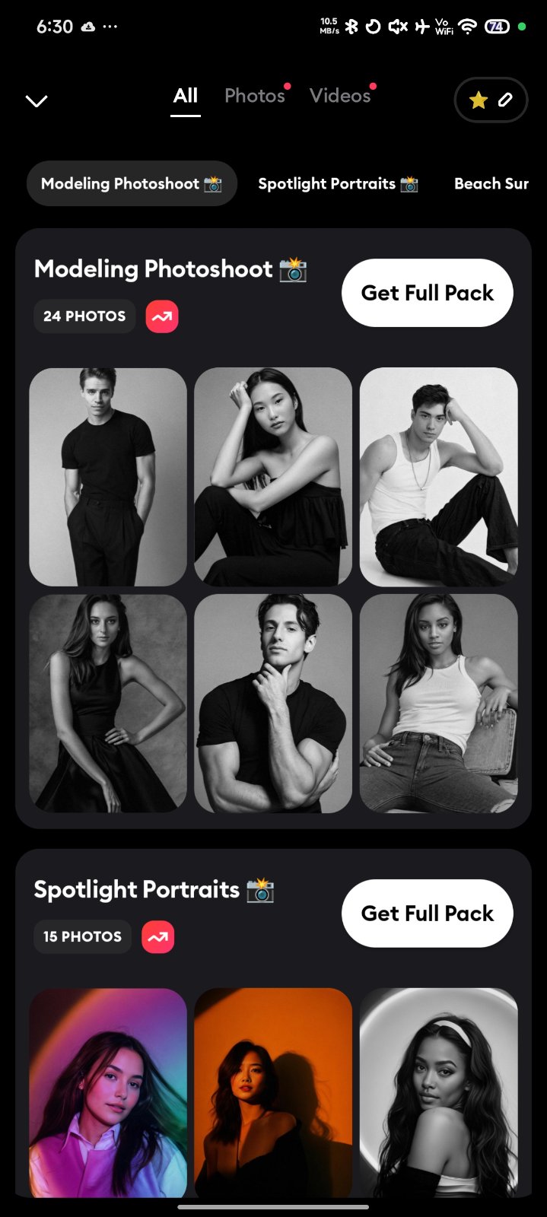This screenshot has height=1217, width=547.
Task: Tap the down chevron to collapse screen
Action: tap(37, 101)
